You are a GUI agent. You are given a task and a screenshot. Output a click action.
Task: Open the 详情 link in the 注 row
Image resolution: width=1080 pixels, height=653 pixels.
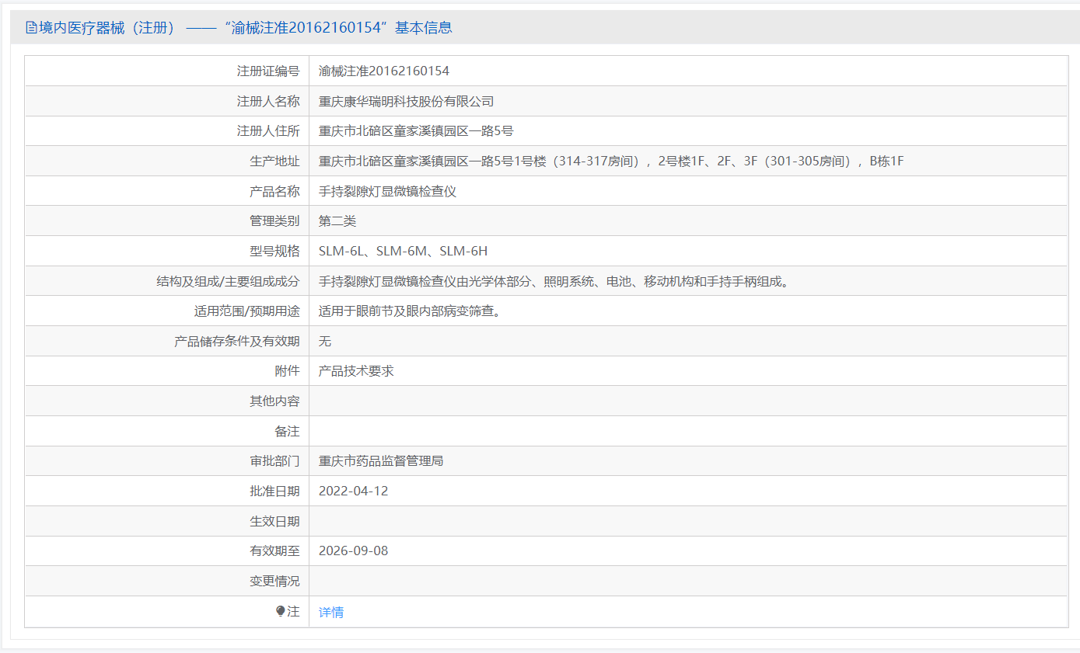tap(331, 612)
